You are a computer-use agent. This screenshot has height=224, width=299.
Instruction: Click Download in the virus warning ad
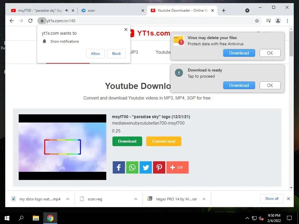tap(239, 53)
